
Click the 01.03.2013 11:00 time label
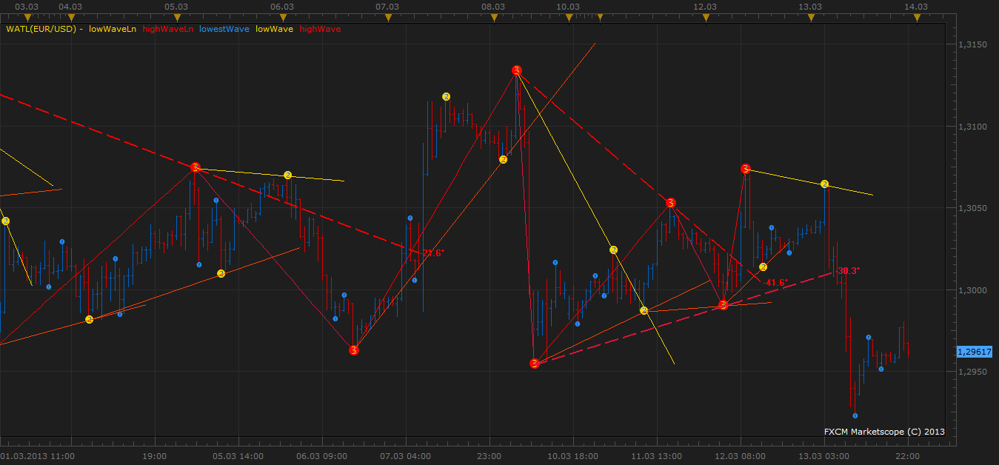coord(37,455)
